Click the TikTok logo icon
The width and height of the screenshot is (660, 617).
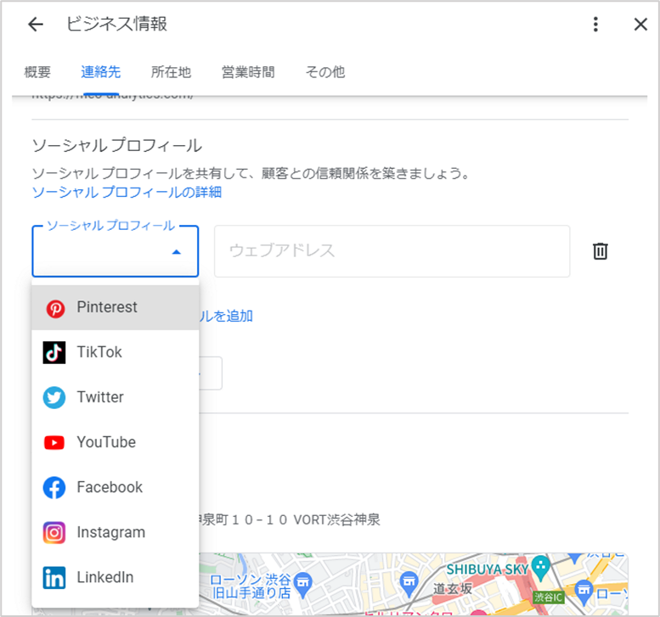click(54, 352)
